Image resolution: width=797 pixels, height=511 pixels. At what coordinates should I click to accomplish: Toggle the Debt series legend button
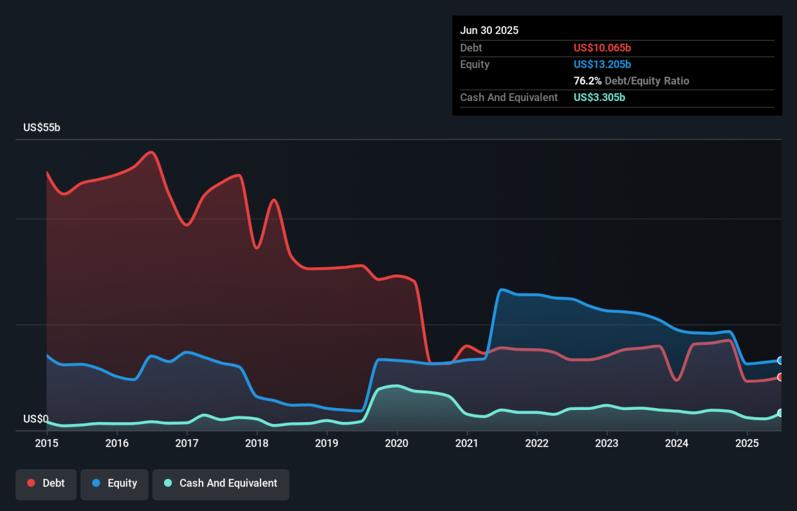tap(46, 483)
